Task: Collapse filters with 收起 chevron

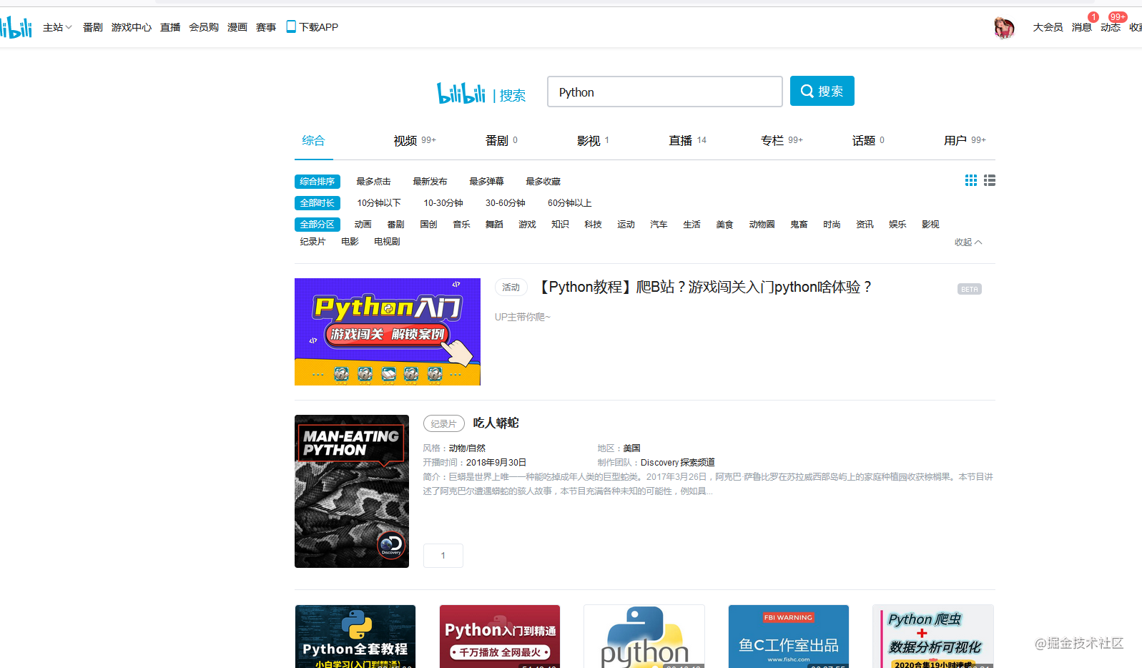Action: click(968, 242)
